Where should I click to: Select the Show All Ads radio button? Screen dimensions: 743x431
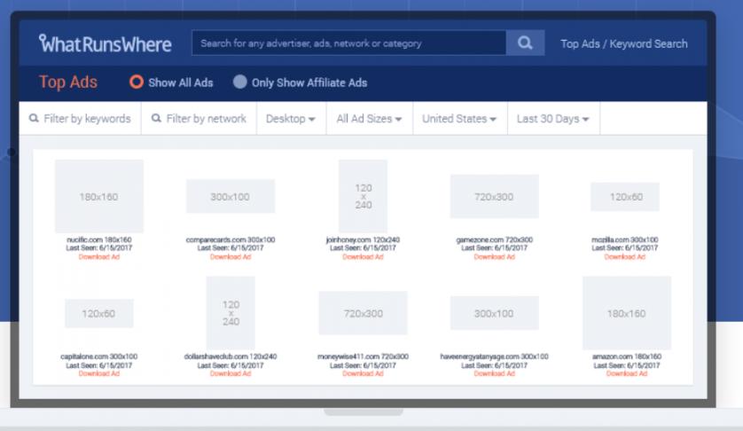coord(137,82)
